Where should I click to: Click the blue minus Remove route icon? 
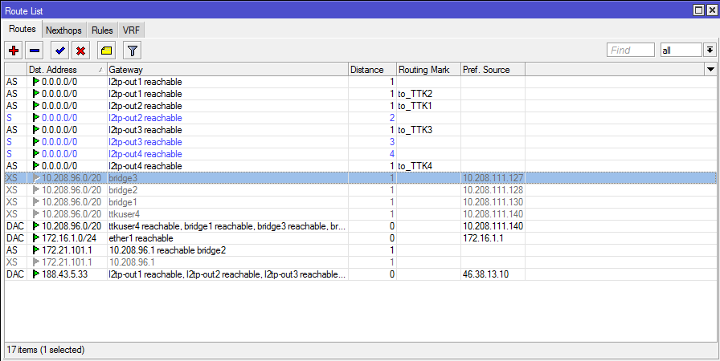35,51
